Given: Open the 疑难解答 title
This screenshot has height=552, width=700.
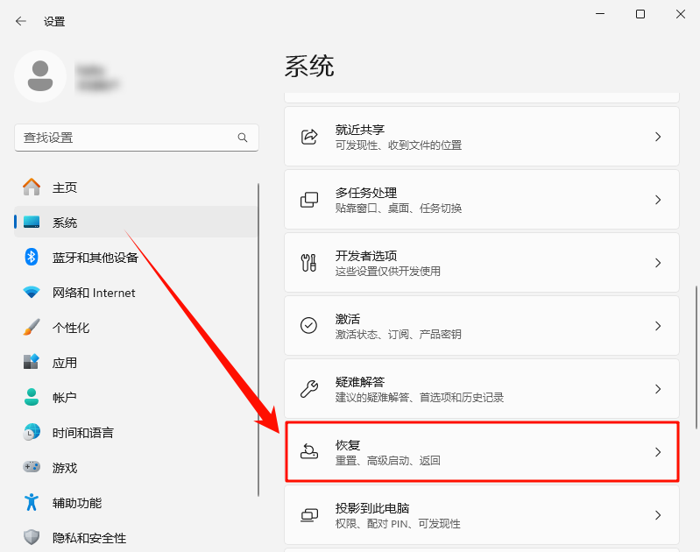Looking at the screenshot, I should coord(360,382).
